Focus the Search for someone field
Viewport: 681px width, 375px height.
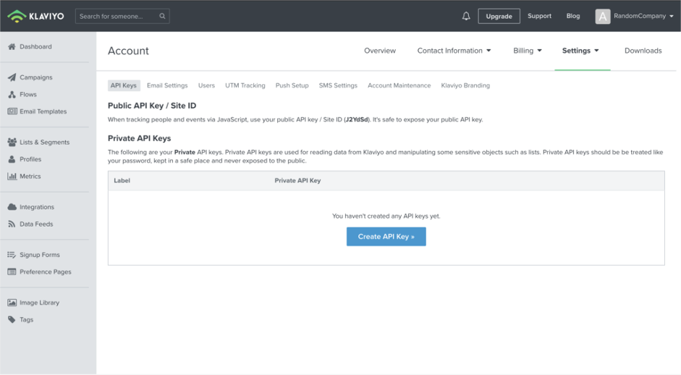point(117,16)
